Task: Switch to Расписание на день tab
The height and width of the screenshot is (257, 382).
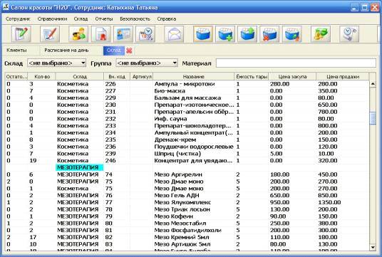Action: [x=66, y=51]
